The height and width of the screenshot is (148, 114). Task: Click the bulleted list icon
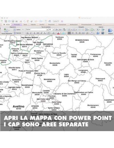tap(69, 29)
